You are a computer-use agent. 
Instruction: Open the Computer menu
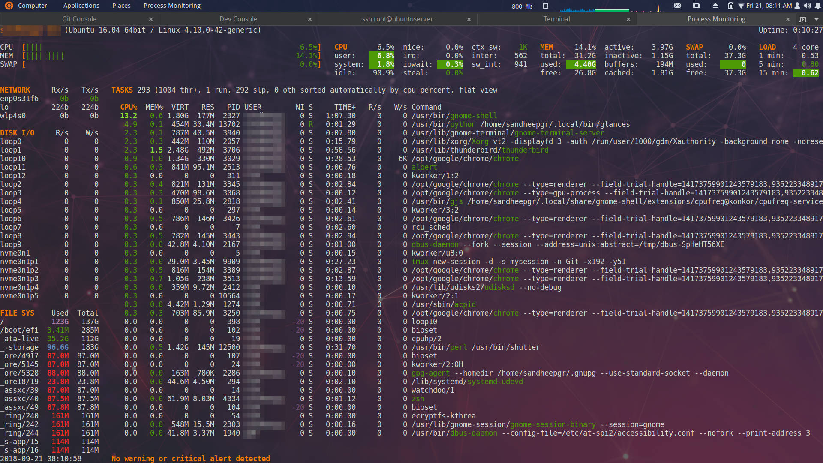33,6
